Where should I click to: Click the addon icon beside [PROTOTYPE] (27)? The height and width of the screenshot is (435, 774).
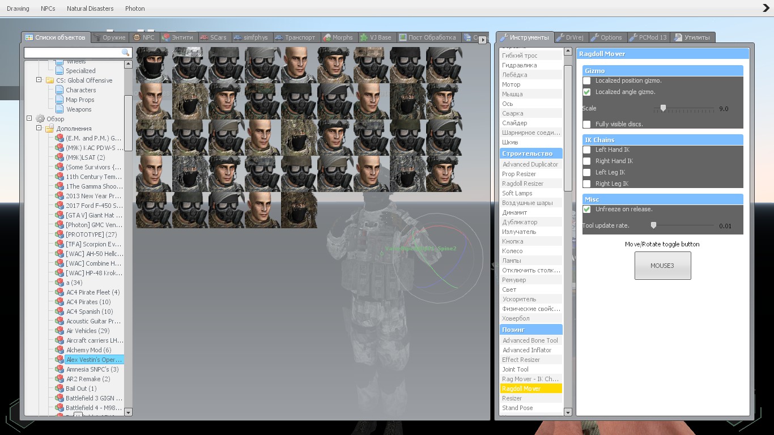point(59,234)
